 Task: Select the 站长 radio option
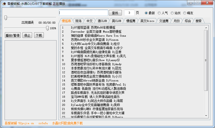pyautogui.click(x=172, y=13)
